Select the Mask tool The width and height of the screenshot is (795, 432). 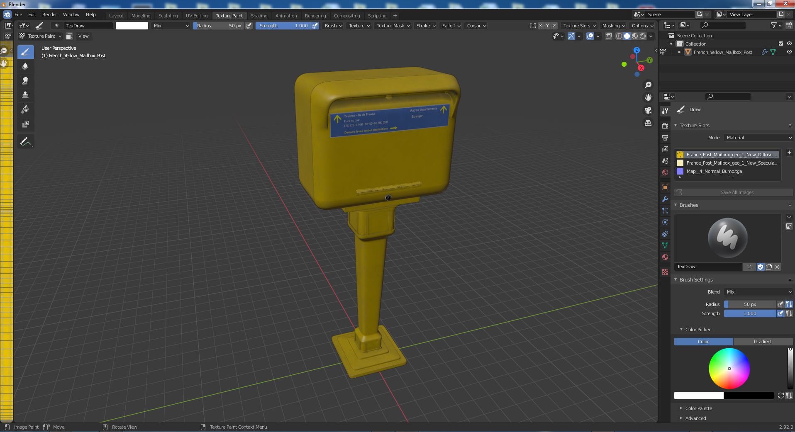(x=25, y=124)
